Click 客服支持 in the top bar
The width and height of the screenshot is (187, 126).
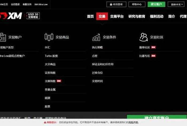27,5
